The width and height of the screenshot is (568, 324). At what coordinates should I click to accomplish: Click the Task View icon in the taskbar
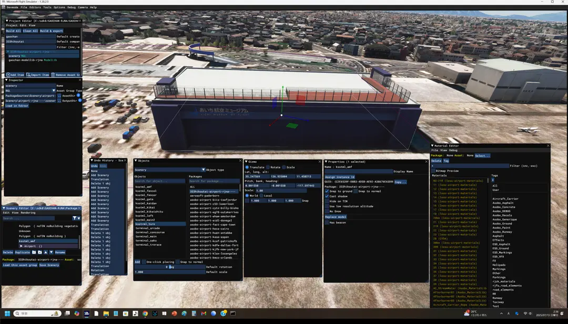[x=67, y=313]
